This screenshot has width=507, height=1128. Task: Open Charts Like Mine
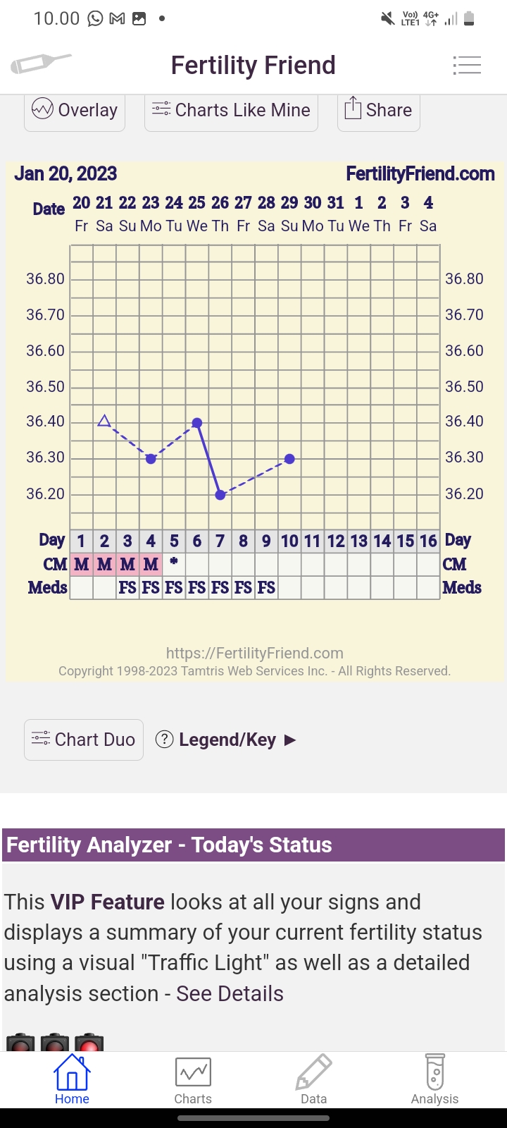click(231, 111)
